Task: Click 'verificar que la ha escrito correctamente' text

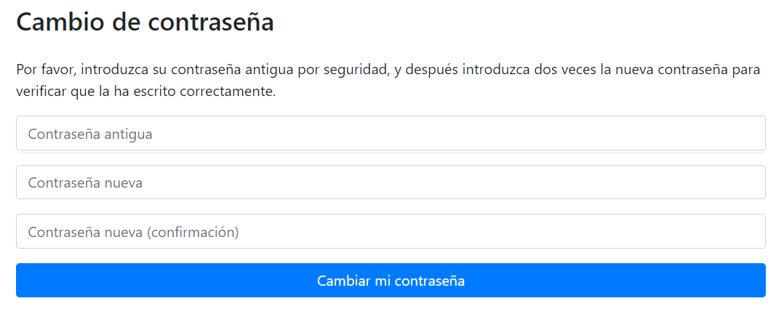Action: click(145, 92)
